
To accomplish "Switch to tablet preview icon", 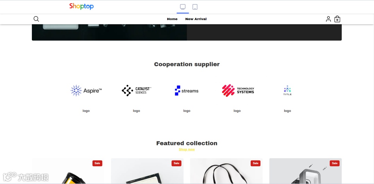I will tap(195, 7).
